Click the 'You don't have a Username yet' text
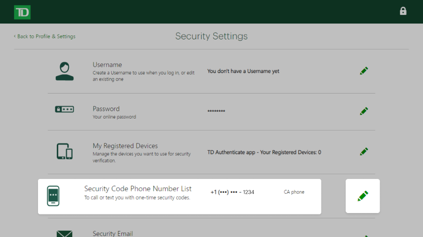The image size is (423, 237). [243, 71]
